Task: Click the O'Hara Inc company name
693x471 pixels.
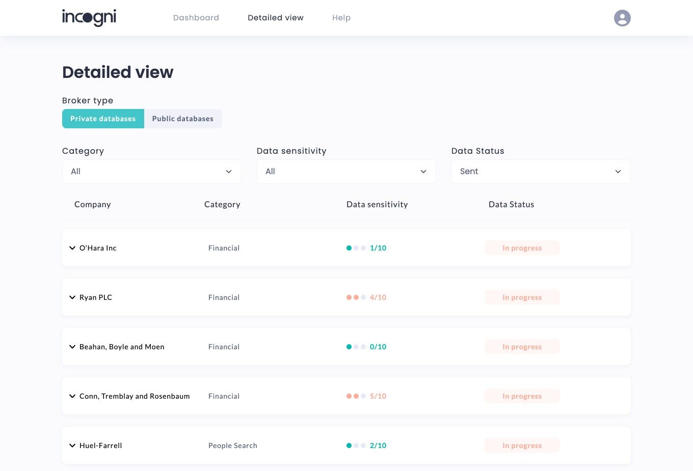Action: pos(98,248)
